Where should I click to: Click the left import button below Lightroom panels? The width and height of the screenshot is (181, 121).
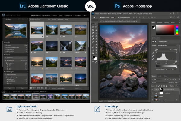point(9,88)
